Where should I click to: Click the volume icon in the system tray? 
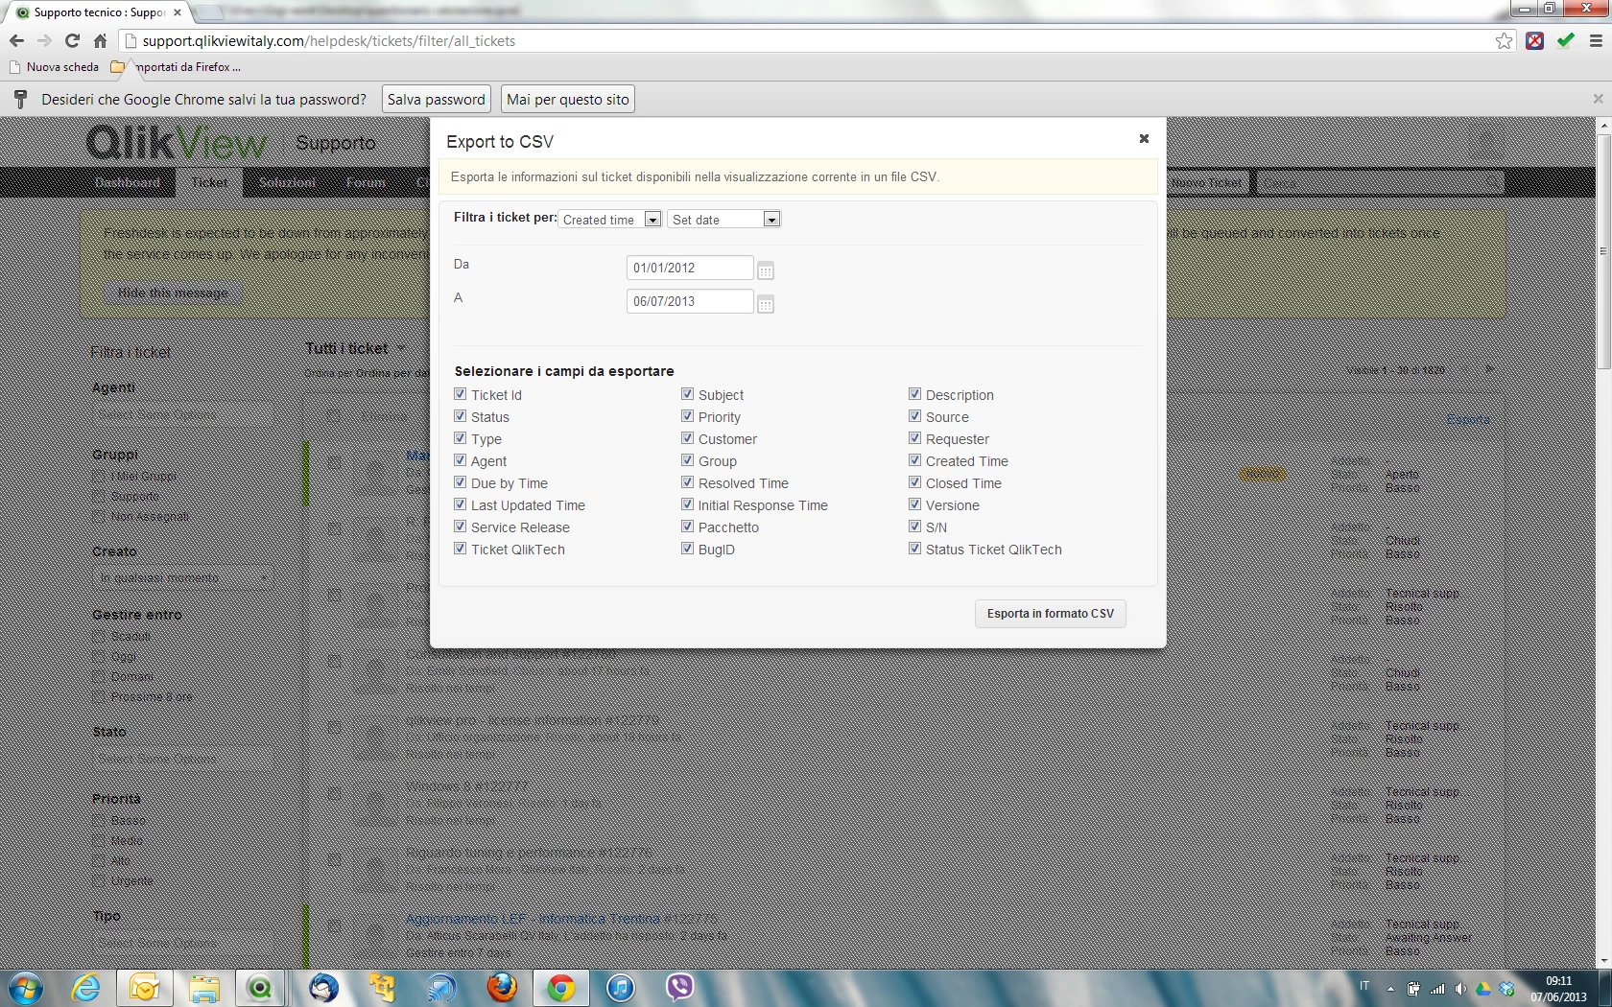point(1460,988)
